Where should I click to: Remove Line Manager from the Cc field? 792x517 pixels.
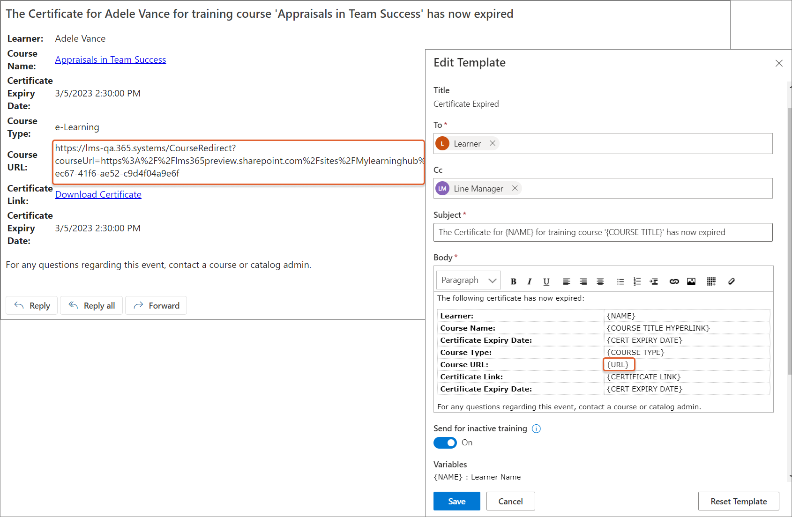click(515, 188)
